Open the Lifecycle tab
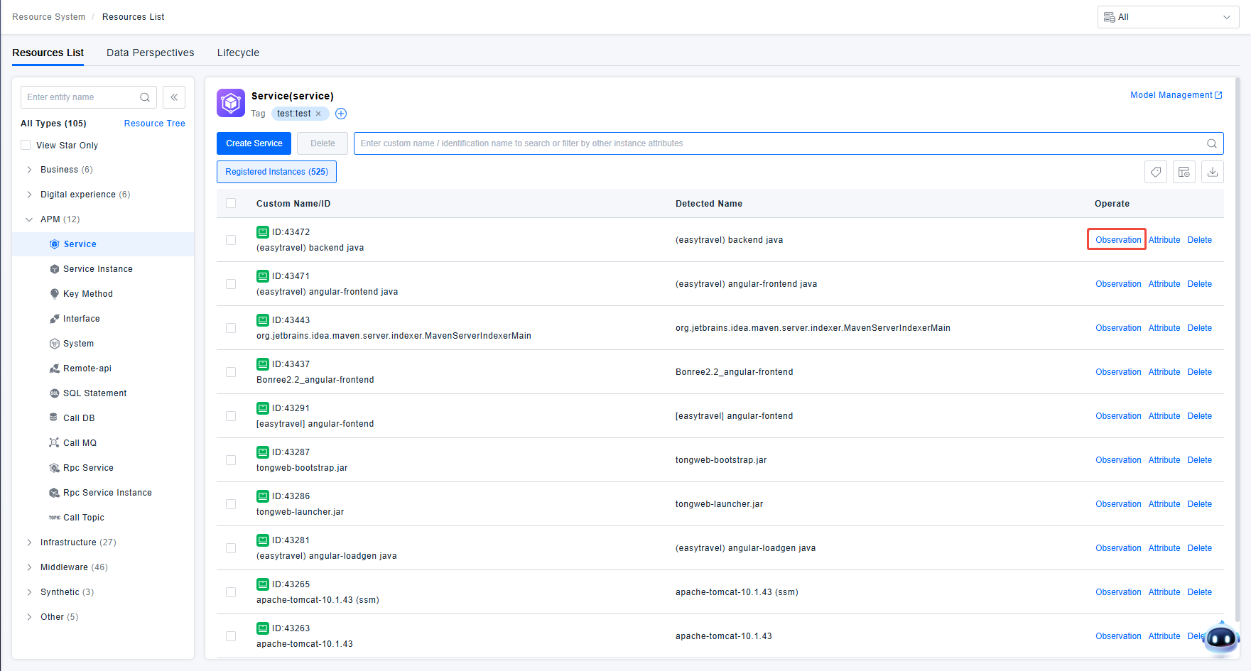The image size is (1251, 671). point(238,53)
